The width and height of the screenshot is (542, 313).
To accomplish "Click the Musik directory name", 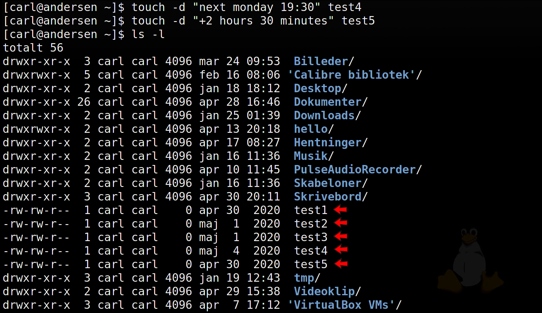I will point(311,156).
